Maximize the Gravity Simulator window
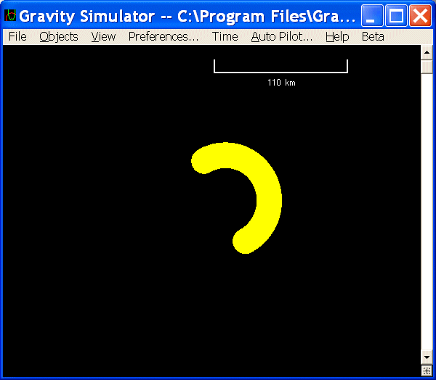 [x=396, y=16]
